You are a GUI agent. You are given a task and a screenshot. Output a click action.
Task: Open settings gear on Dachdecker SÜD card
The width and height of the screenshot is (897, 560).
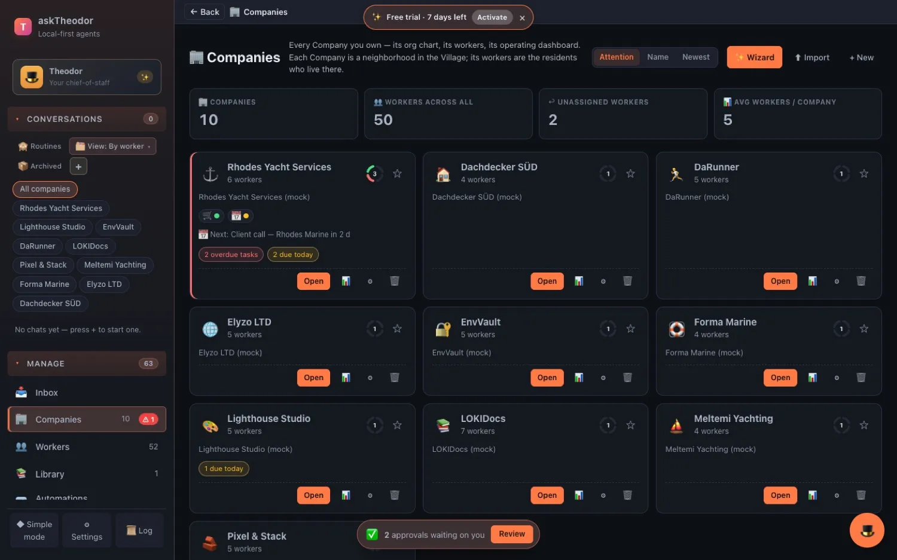click(x=603, y=281)
